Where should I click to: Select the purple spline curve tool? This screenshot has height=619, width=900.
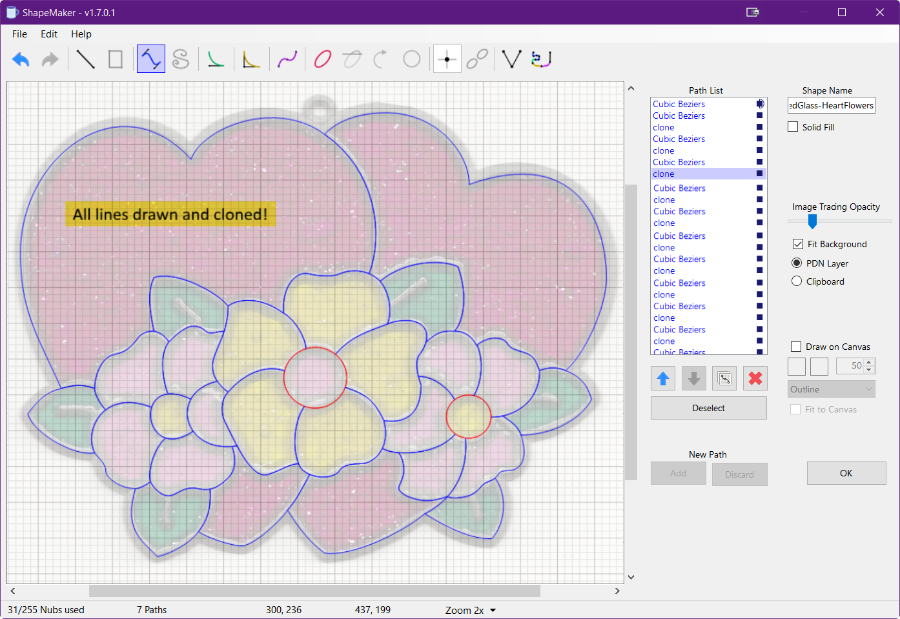pyautogui.click(x=287, y=59)
